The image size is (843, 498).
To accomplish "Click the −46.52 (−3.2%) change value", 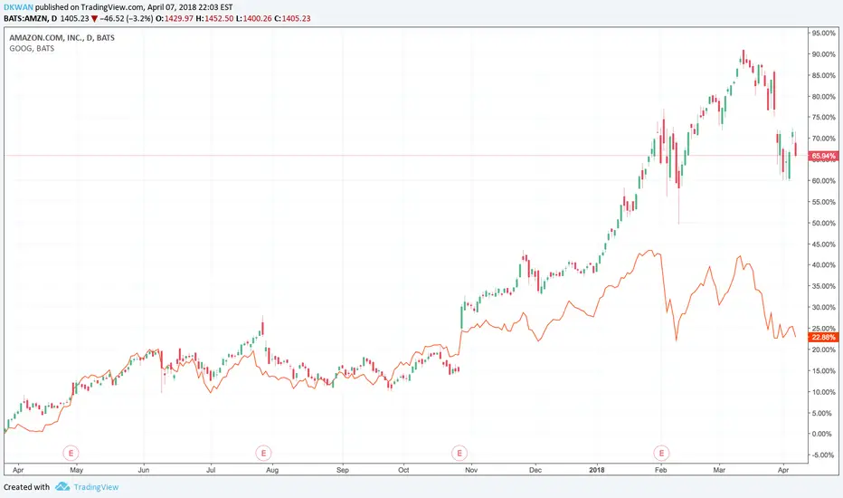I will coord(127,18).
